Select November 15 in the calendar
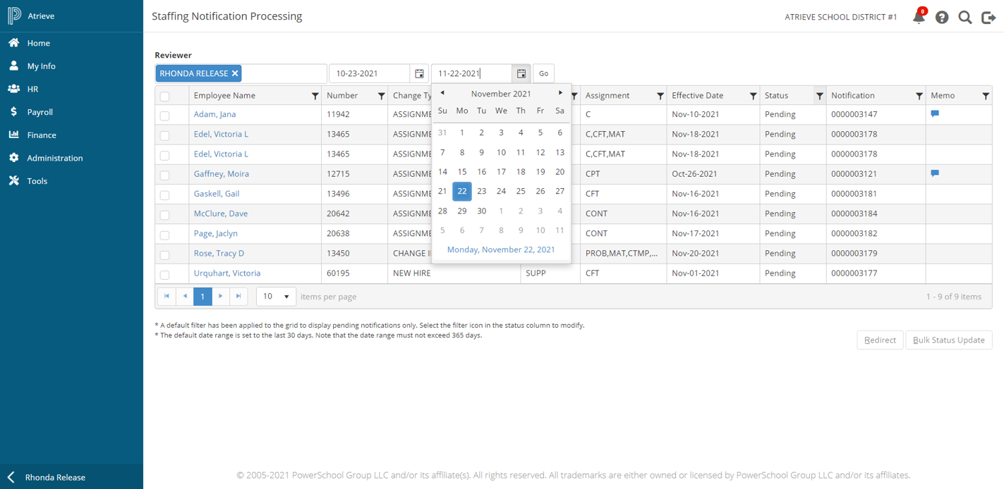Screen dimensions: 1004x489 point(462,171)
